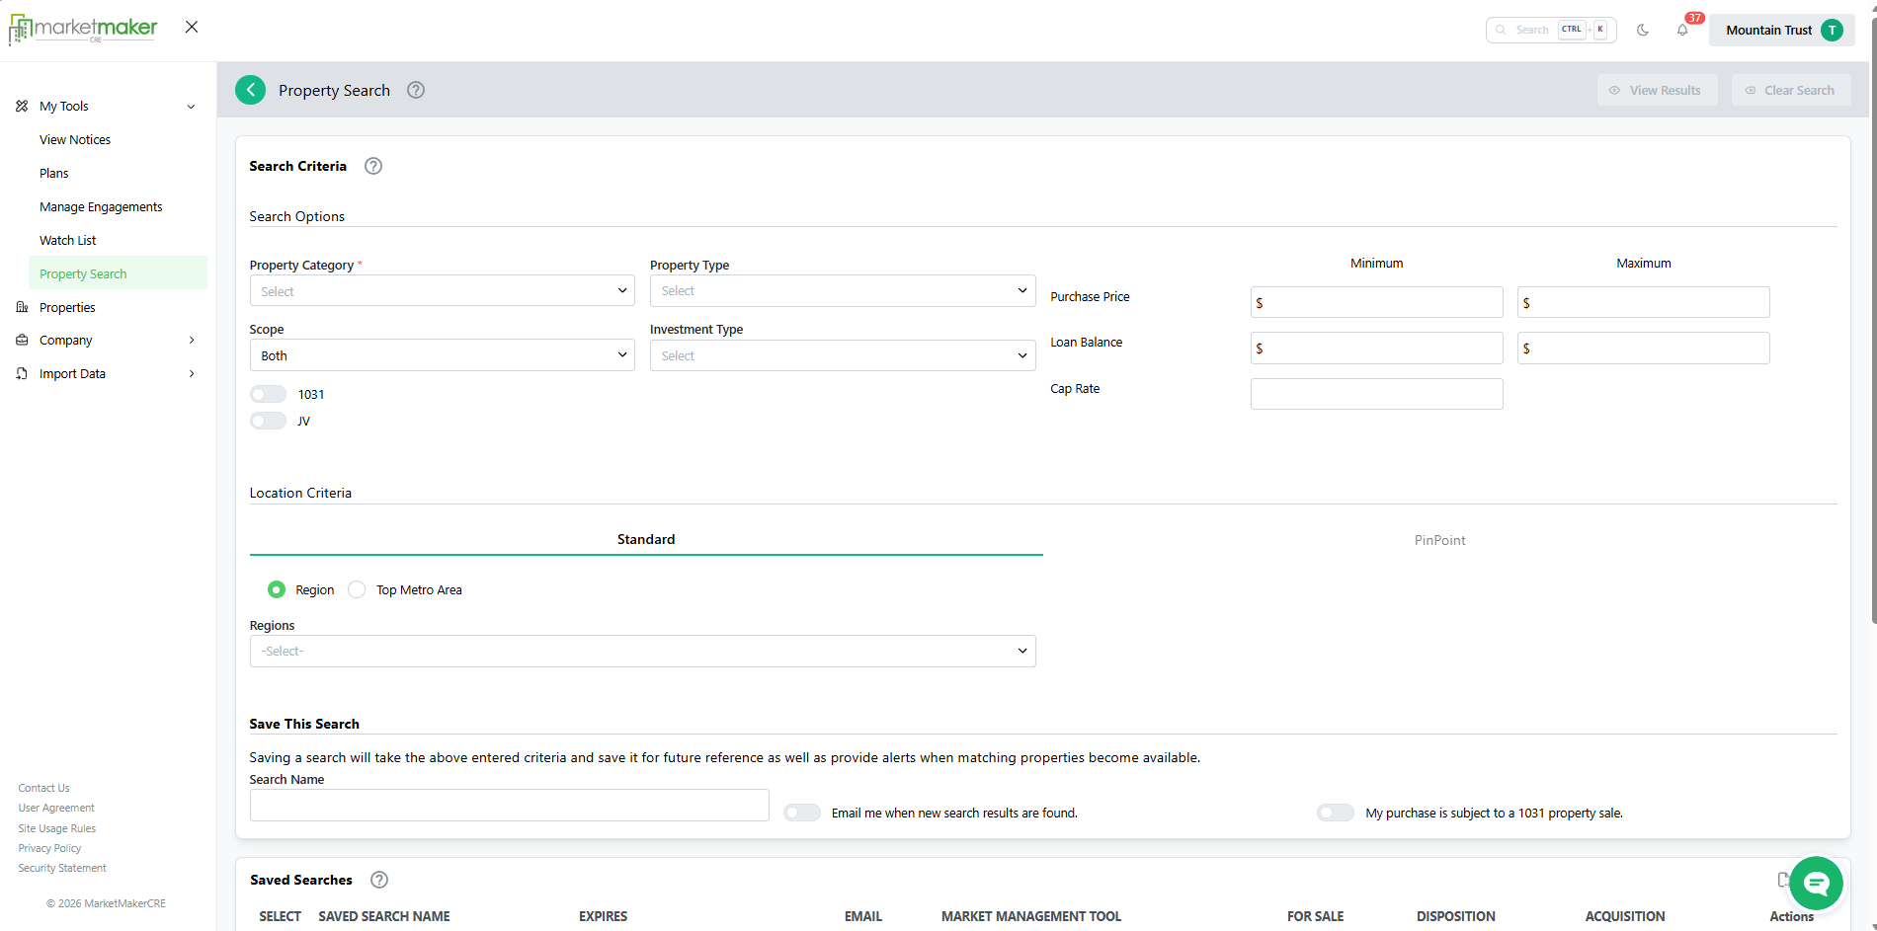Toggle dark mode moon icon
Screen dimensions: 1877x931
click(1643, 30)
